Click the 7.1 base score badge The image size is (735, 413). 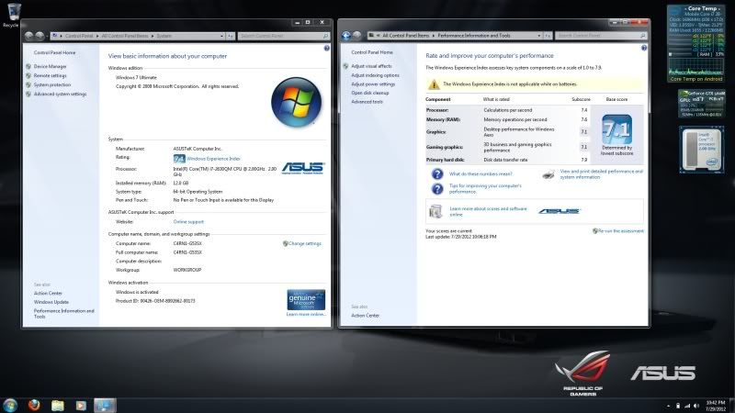(616, 129)
